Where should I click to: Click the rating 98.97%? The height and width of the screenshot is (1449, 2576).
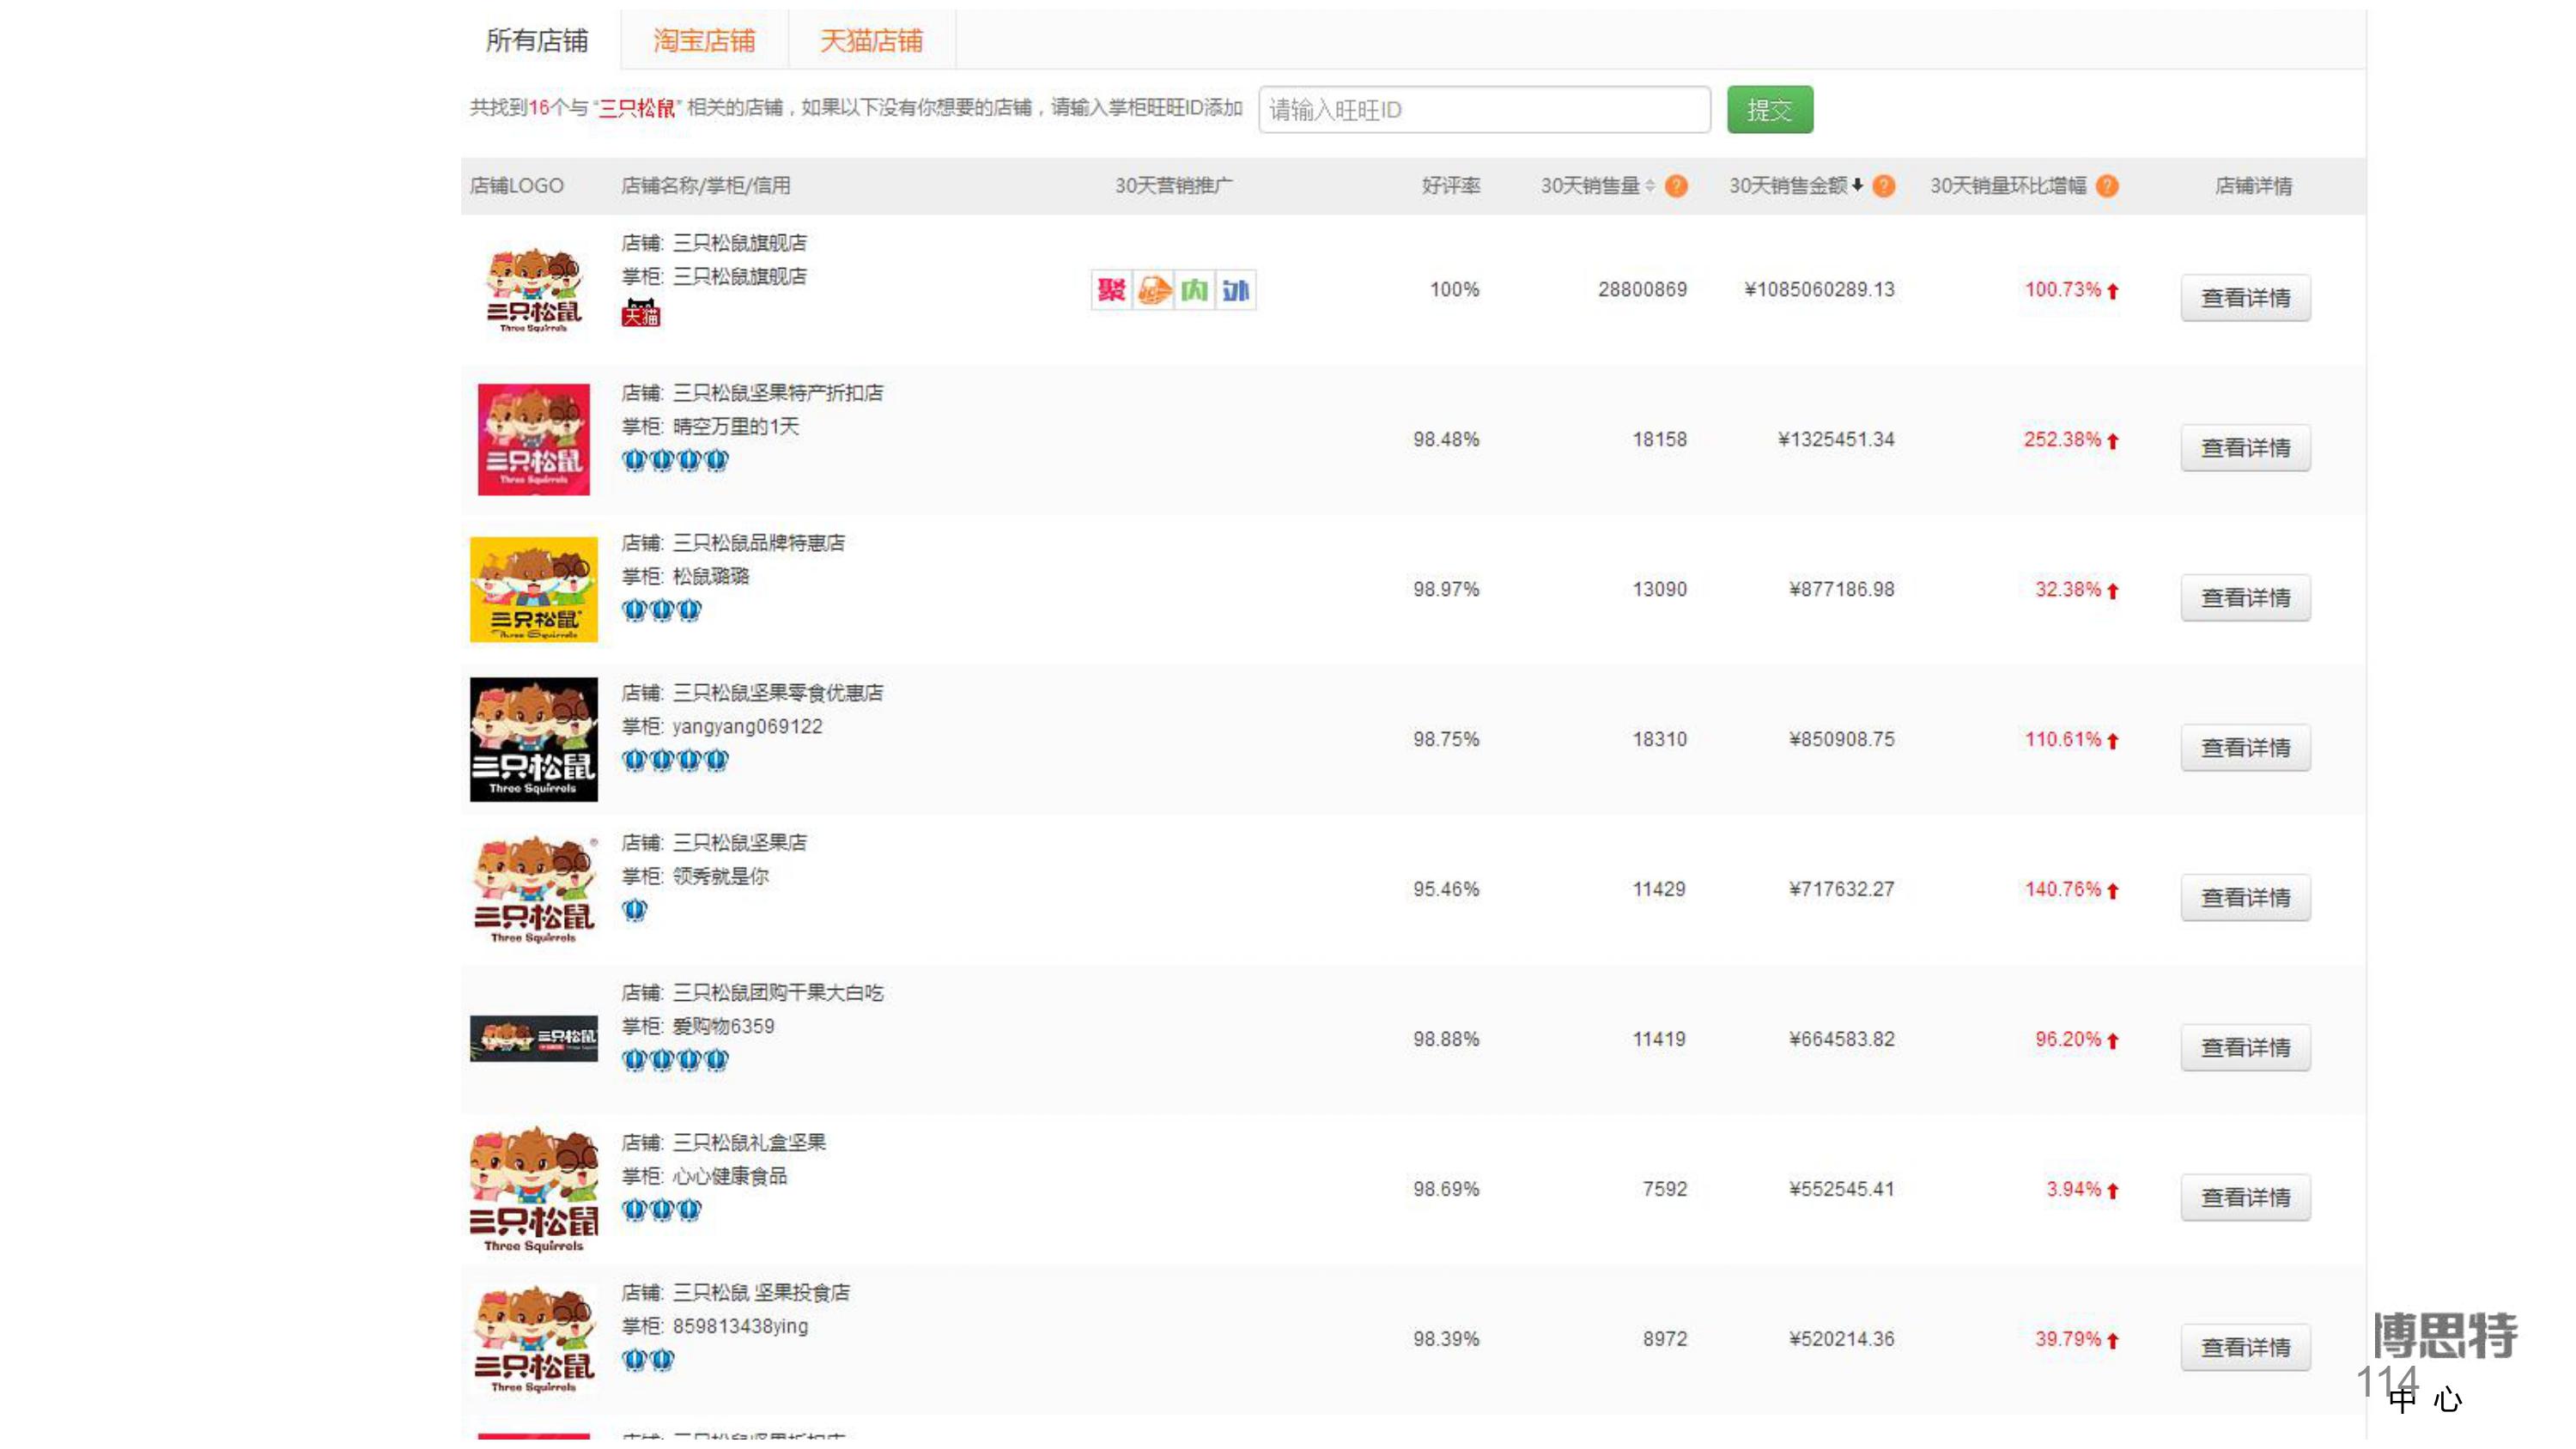tap(1446, 590)
